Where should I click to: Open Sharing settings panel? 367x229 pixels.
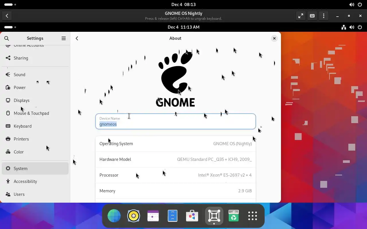[x=35, y=58]
